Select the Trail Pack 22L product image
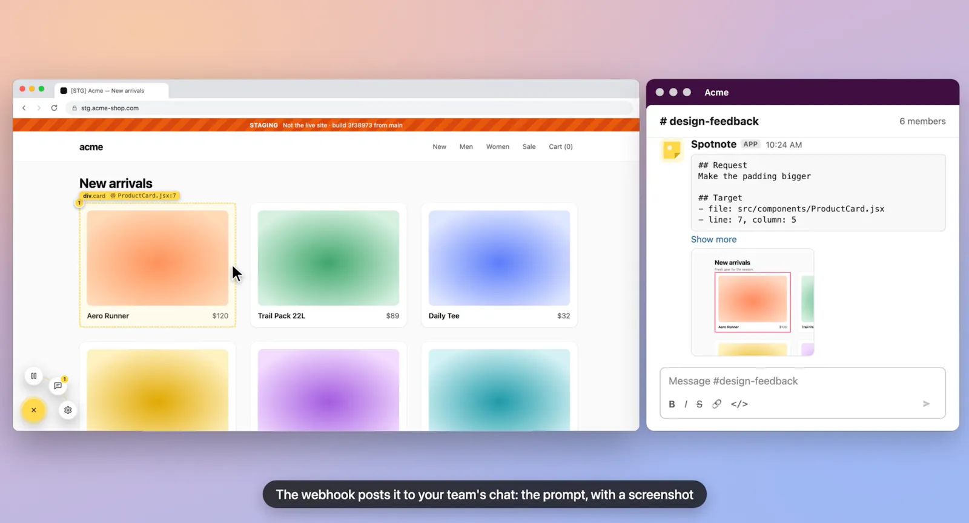 click(328, 258)
